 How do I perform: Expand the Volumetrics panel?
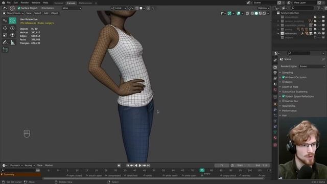[288, 106]
